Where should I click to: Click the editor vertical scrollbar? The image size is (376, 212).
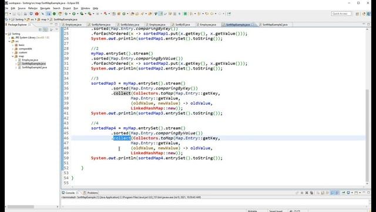[x=367, y=135]
